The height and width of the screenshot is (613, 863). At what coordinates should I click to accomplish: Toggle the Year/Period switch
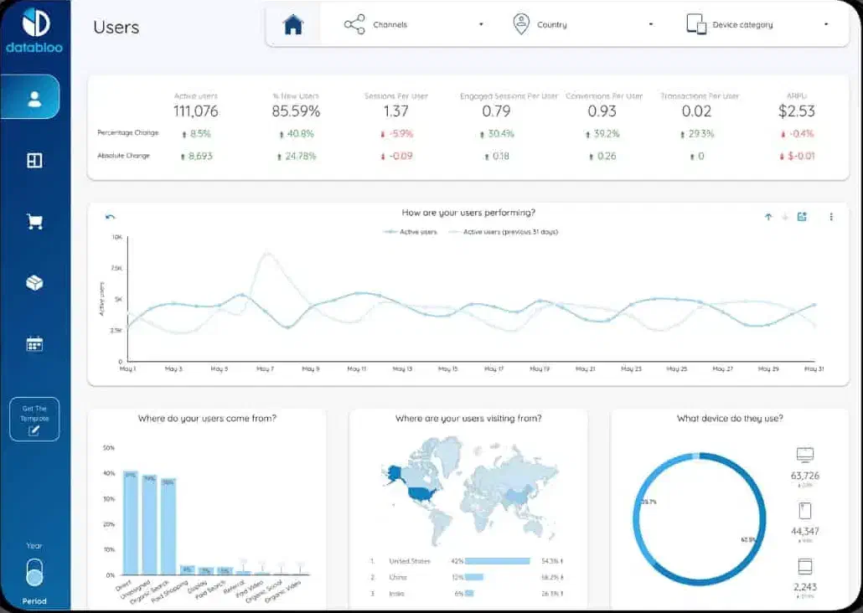click(34, 574)
